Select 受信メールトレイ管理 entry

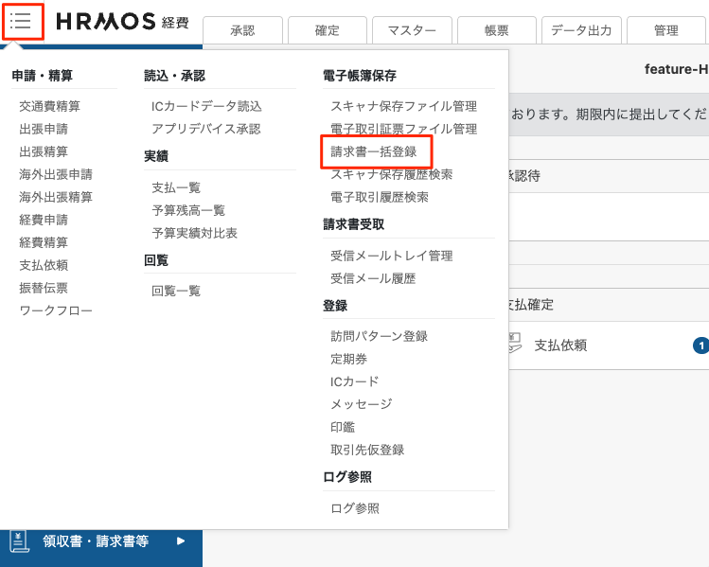pos(392,256)
